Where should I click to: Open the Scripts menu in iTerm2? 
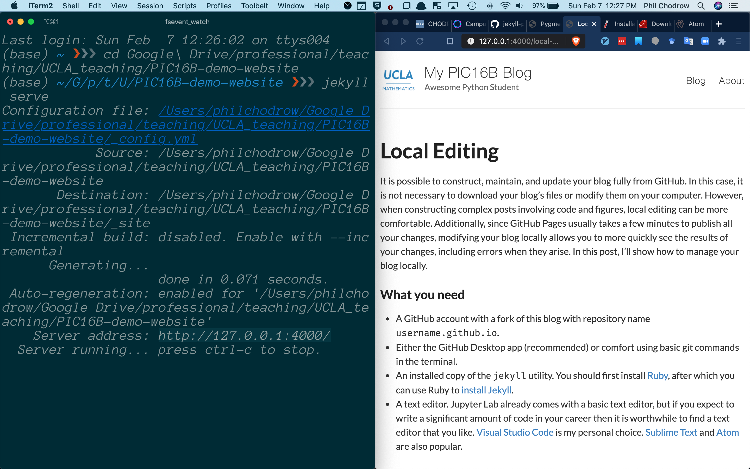coord(185,5)
